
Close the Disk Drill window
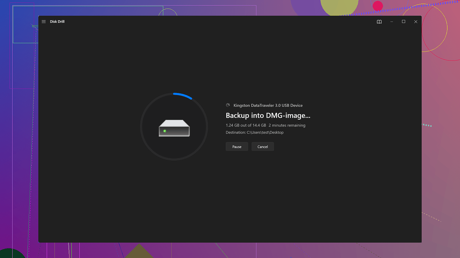(x=416, y=22)
